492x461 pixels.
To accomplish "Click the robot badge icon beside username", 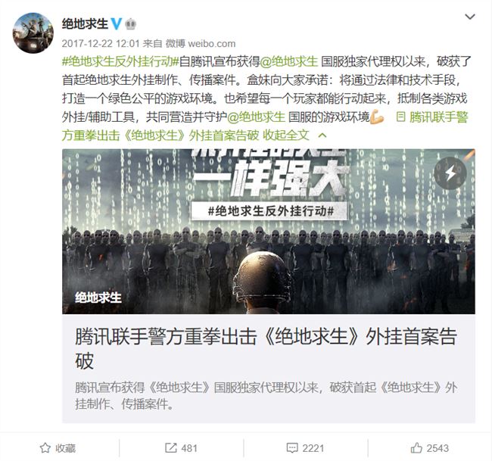I will (x=130, y=24).
